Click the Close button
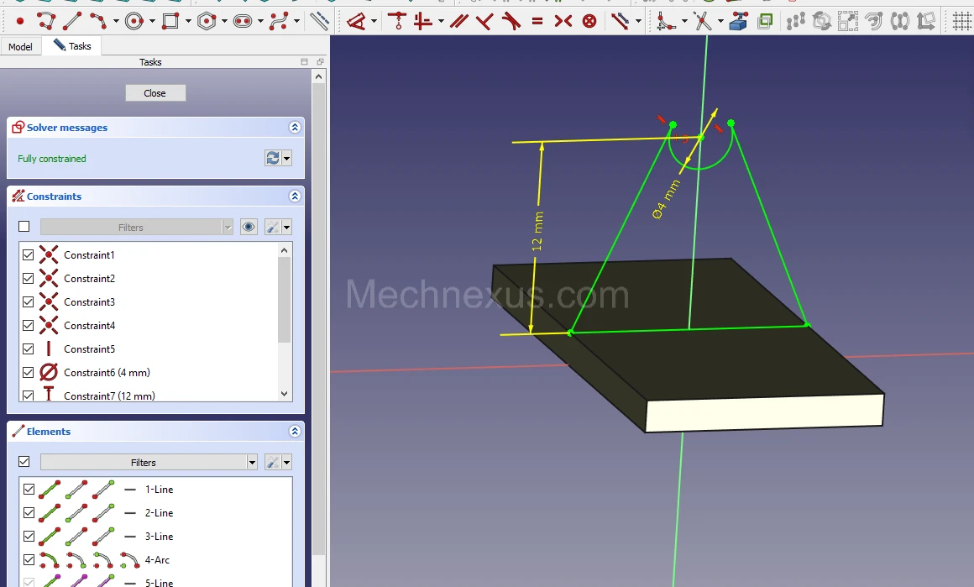 [x=155, y=93]
